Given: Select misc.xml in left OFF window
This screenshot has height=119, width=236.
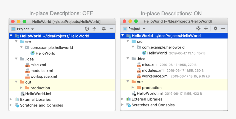Looking at the screenshot, I should (x=38, y=65).
